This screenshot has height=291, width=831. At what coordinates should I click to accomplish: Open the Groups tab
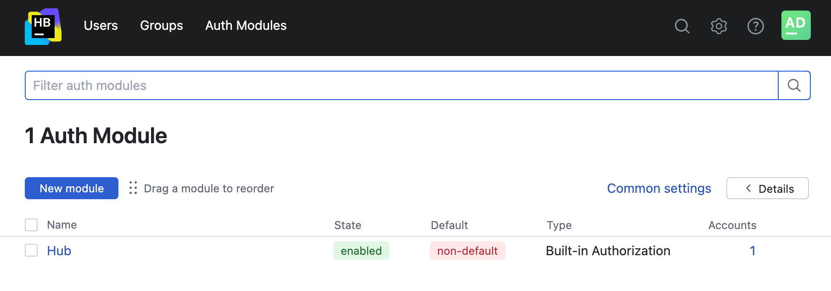161,26
